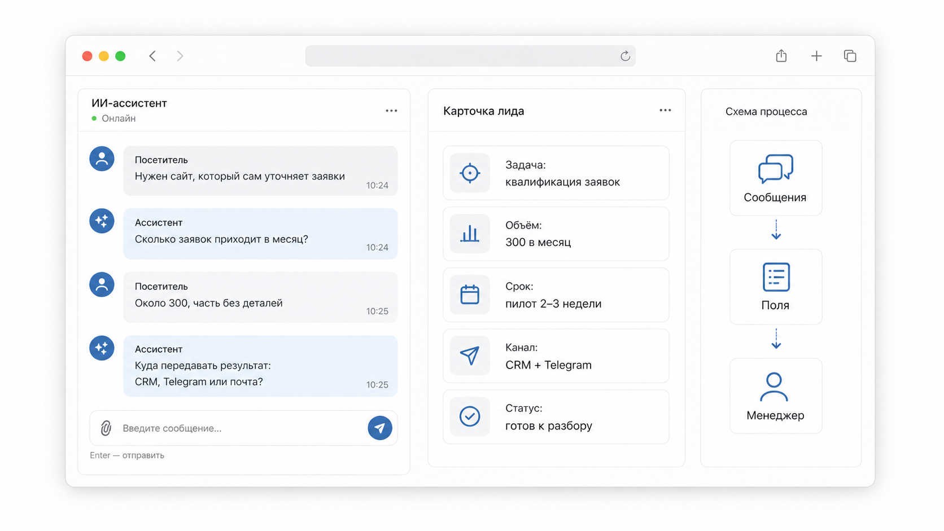Click message 'Нужен сайт, который сам уточняет заявки'
Viewport: 944px width, 531px height.
coord(239,176)
